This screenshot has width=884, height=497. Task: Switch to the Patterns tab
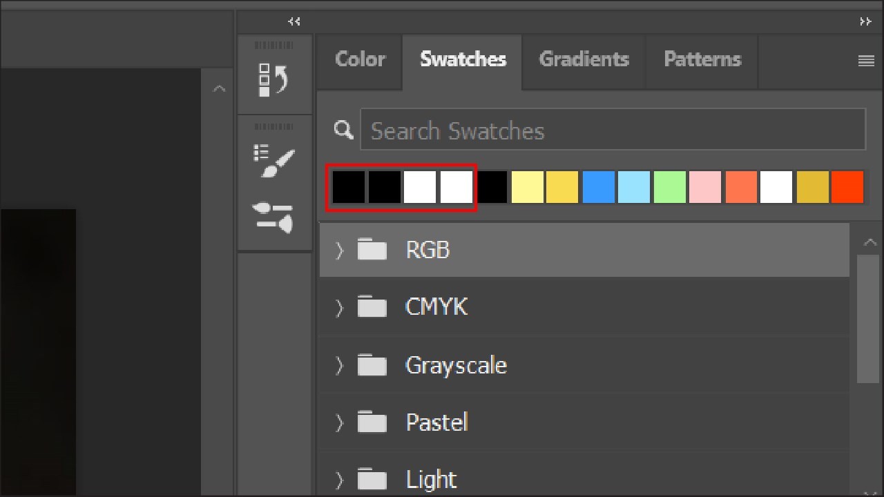[x=702, y=60]
